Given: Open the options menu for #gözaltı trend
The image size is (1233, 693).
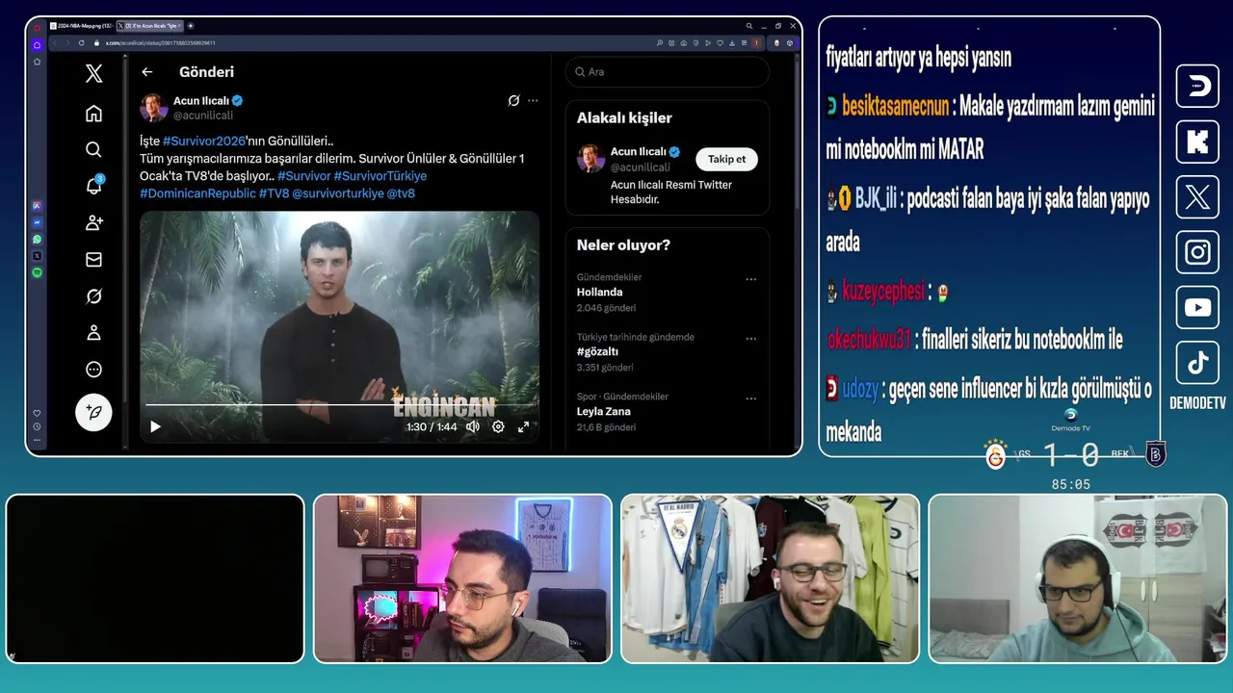Looking at the screenshot, I should [x=751, y=339].
